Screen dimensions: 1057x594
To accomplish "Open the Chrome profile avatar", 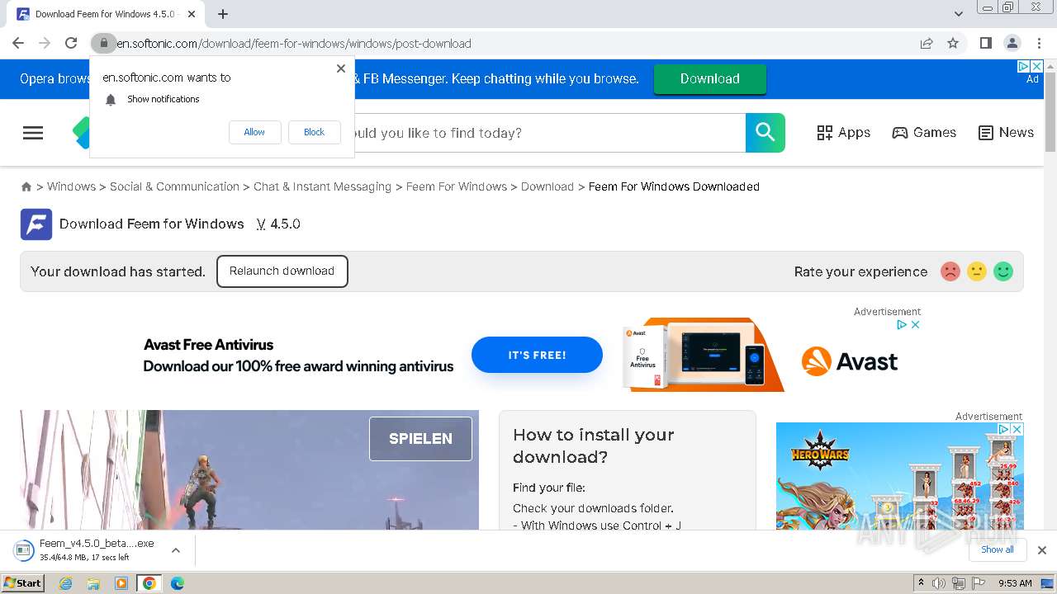I will pos(1012,43).
